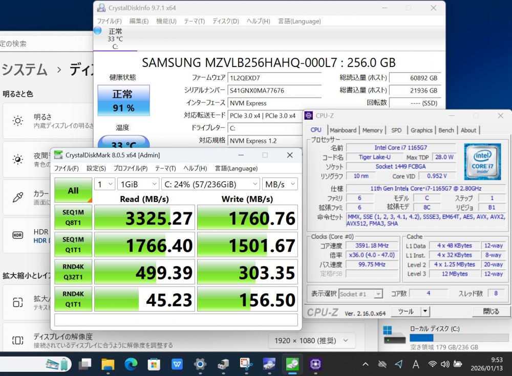Open the test size 1GiB dropdown
Viewport: 512px width, 376px height.
click(x=138, y=184)
